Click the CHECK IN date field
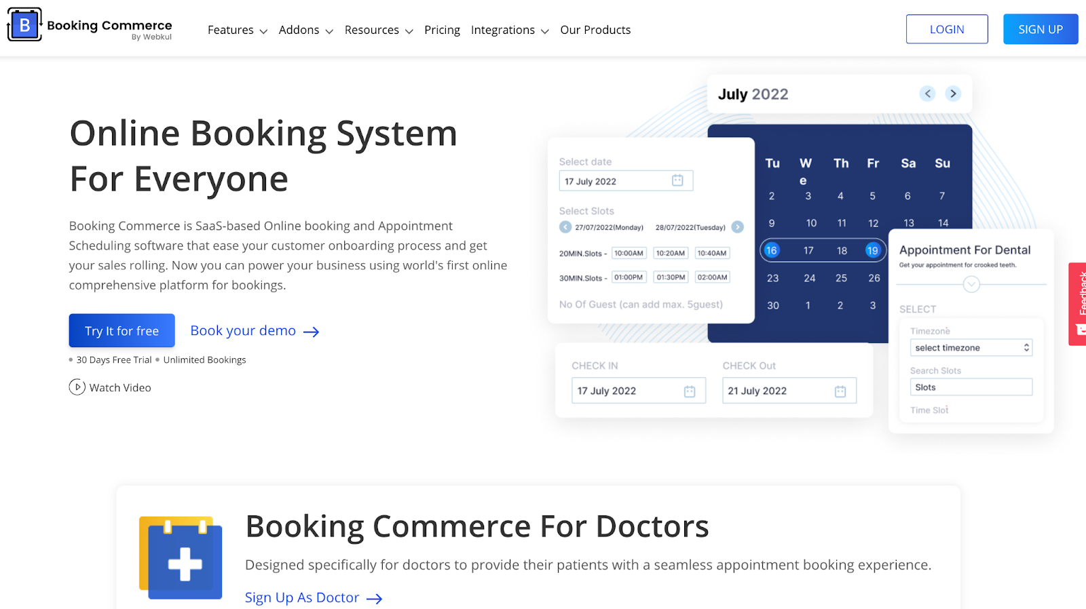Viewport: 1086px width, 609px height. point(639,391)
